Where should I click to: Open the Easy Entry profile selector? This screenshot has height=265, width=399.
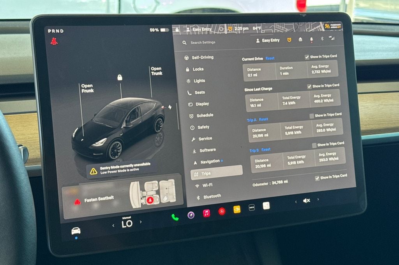pyautogui.click(x=268, y=40)
